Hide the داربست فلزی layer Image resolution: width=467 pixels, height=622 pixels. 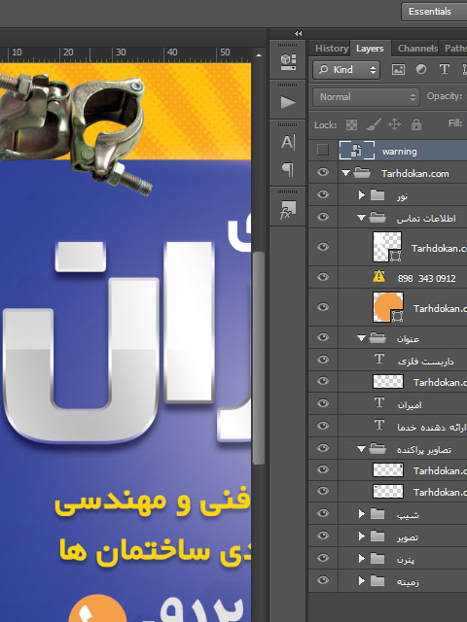[x=323, y=360]
